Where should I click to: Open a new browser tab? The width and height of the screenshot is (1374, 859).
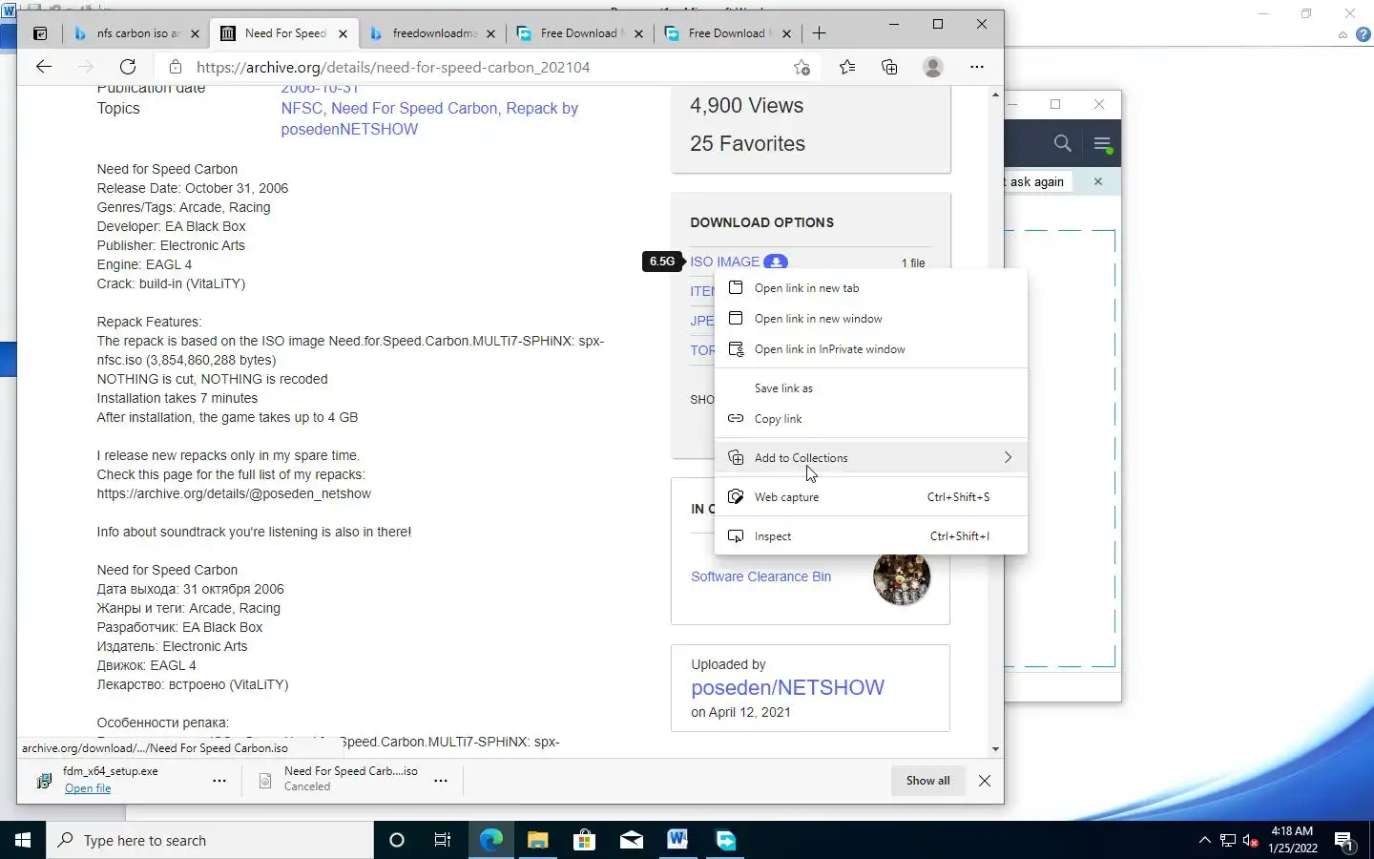click(819, 33)
